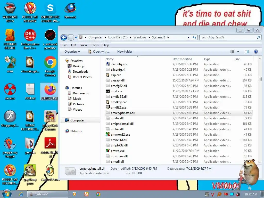Open the Tools menu

click(95, 45)
